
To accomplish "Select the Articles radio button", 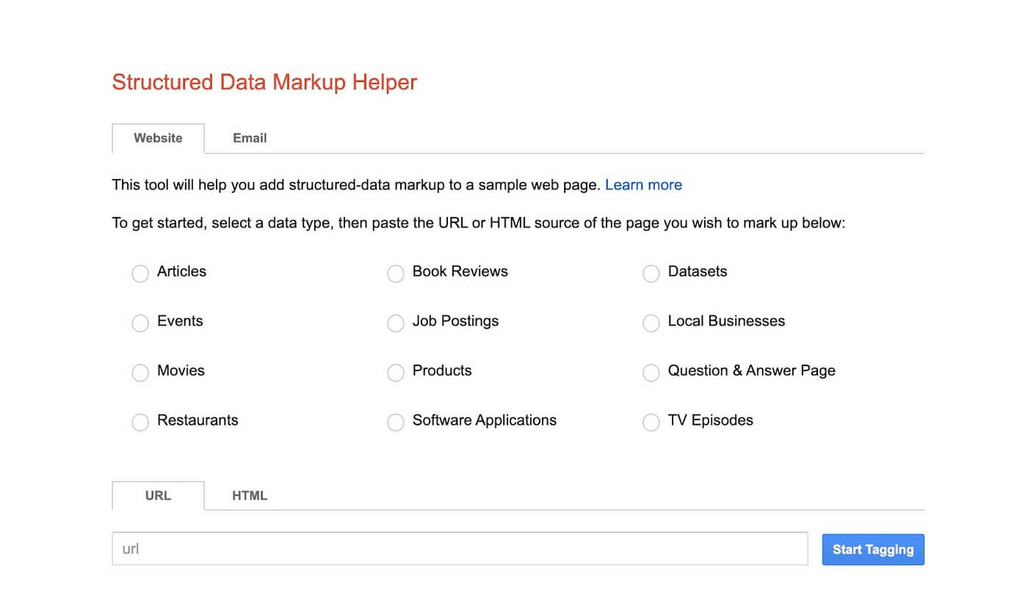I will click(x=140, y=274).
